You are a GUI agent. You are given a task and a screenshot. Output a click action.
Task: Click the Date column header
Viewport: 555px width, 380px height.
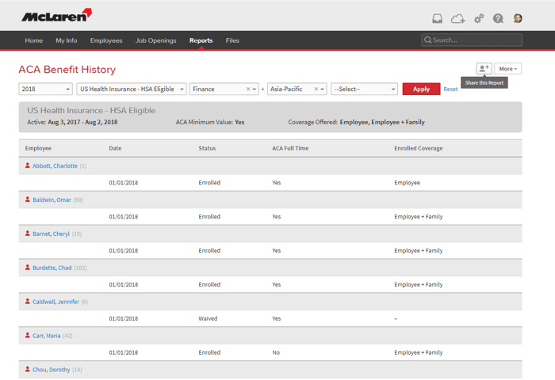115,148
